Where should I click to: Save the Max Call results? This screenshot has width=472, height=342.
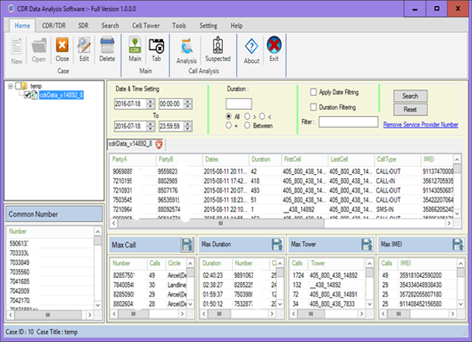[x=186, y=245]
